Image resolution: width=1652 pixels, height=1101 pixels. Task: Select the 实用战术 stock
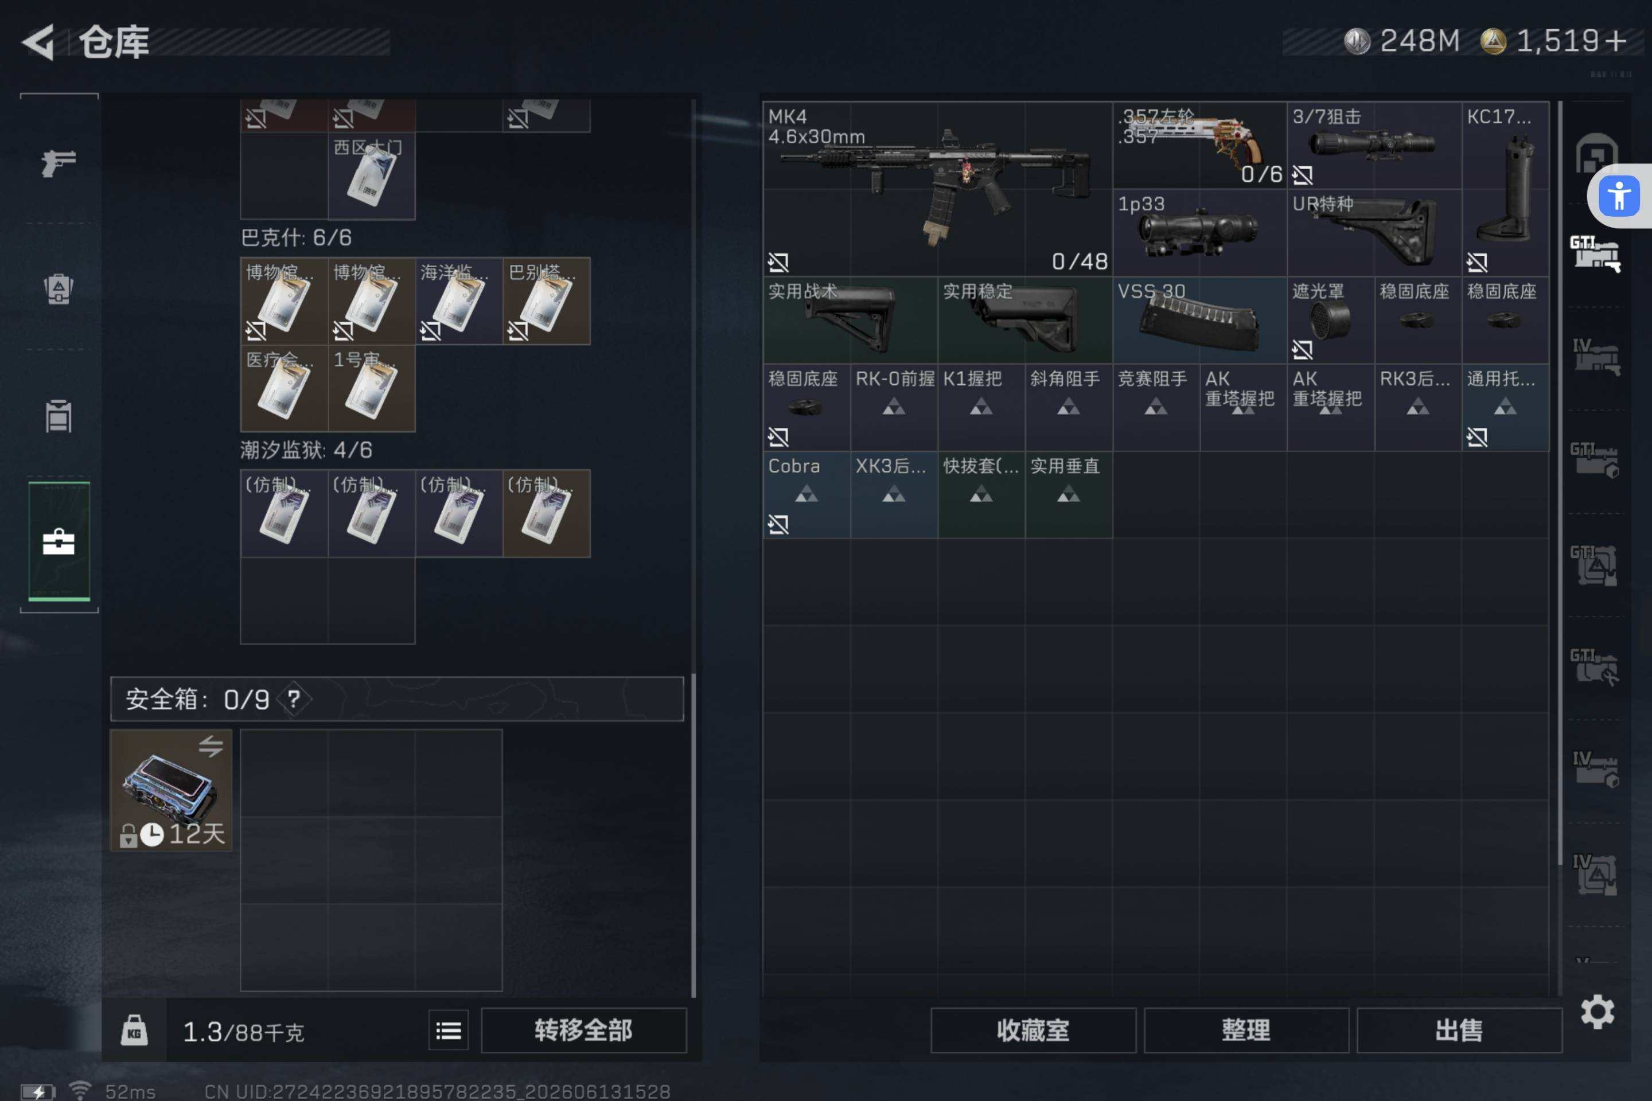point(851,319)
